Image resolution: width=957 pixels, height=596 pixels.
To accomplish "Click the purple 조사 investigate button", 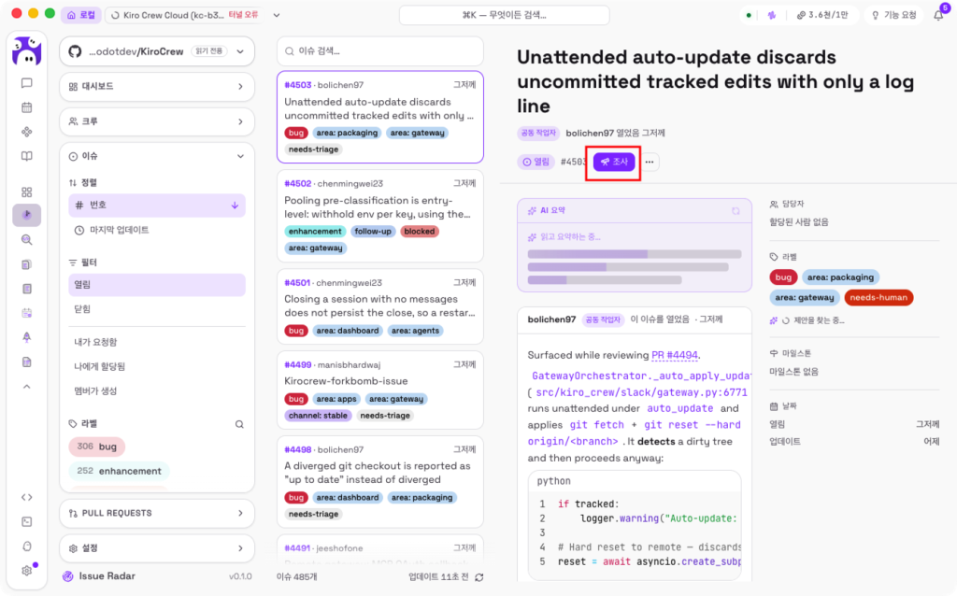I will pos(614,162).
